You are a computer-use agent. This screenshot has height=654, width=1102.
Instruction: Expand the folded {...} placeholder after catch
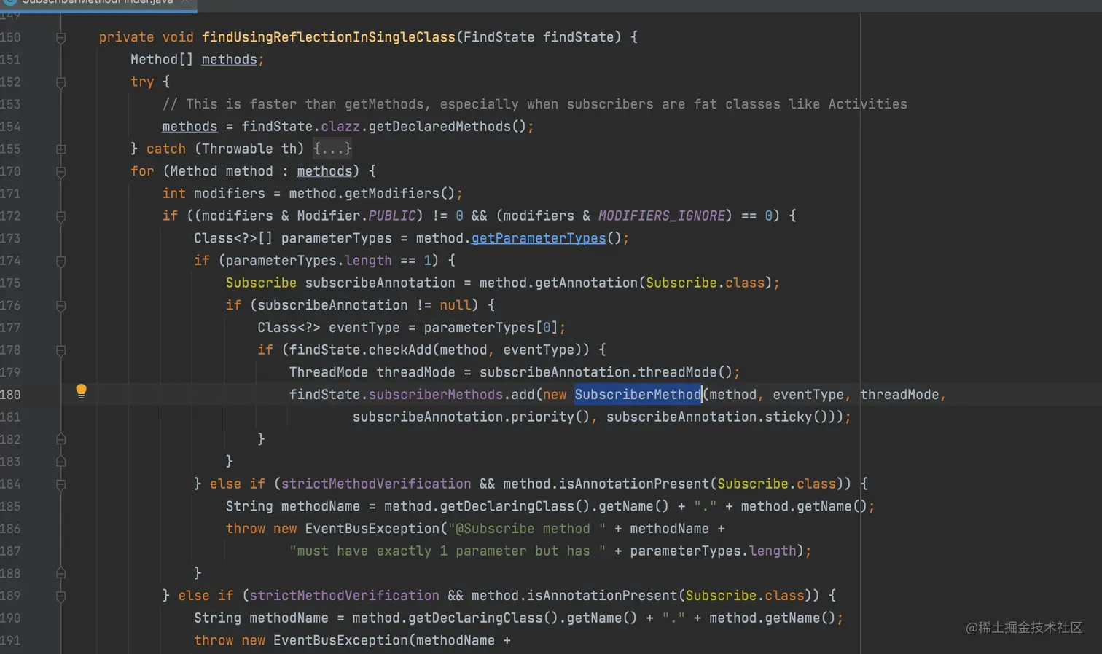(332, 149)
